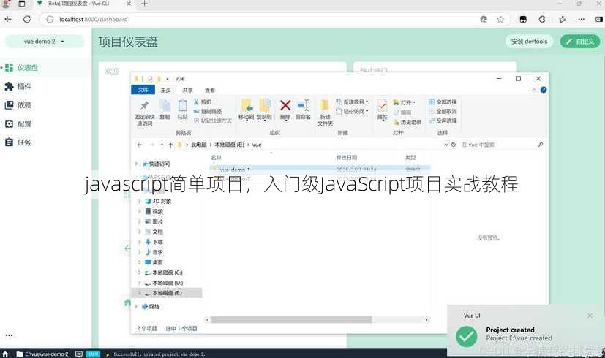Click the browser back button
Image resolution: width=605 pixels, height=358 pixels.
coord(8,19)
